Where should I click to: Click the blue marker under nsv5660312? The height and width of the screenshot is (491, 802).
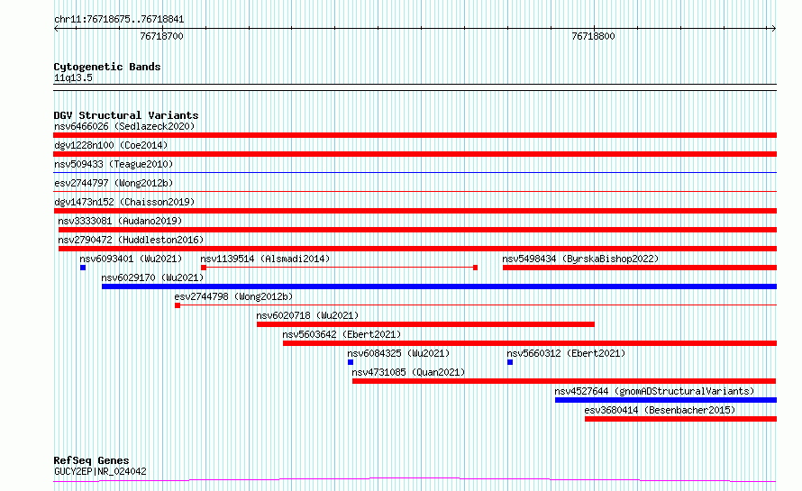coord(510,362)
